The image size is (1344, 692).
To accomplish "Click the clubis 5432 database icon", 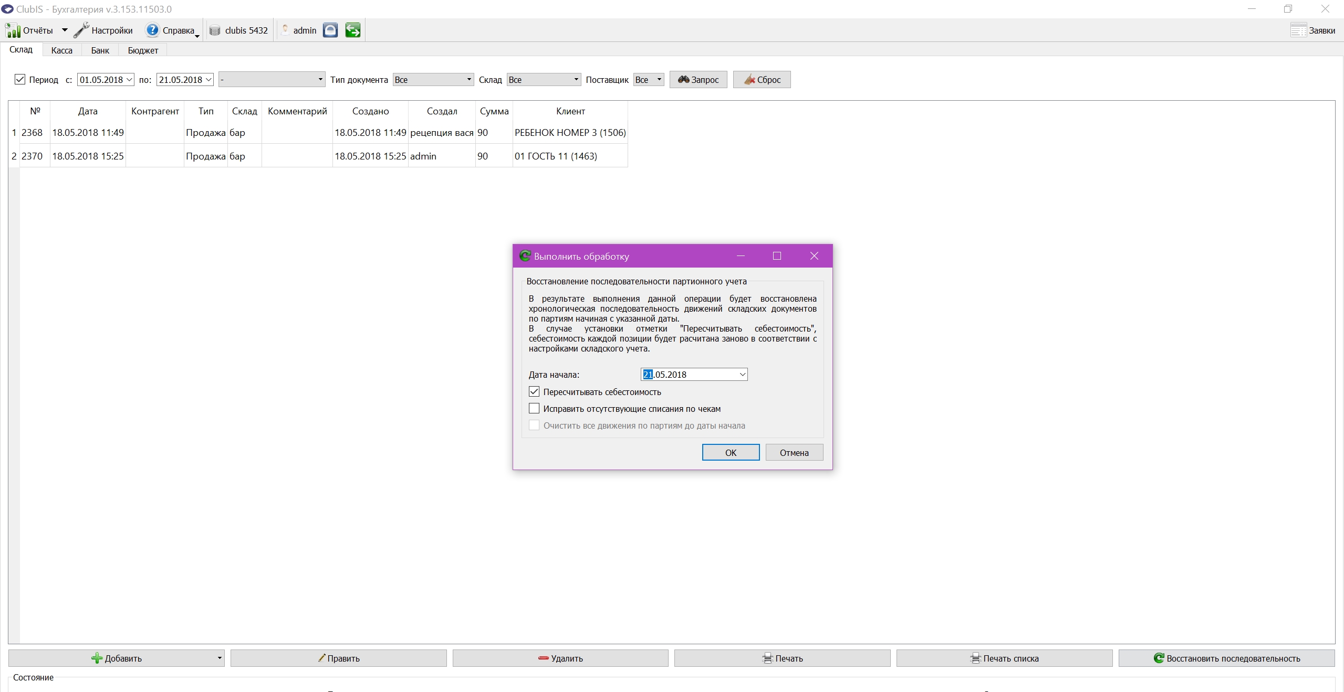I will (x=215, y=30).
